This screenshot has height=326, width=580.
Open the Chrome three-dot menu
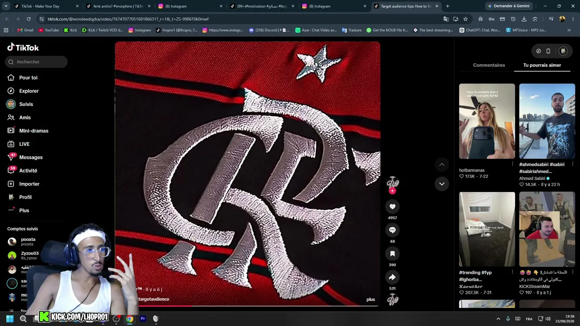(x=573, y=19)
